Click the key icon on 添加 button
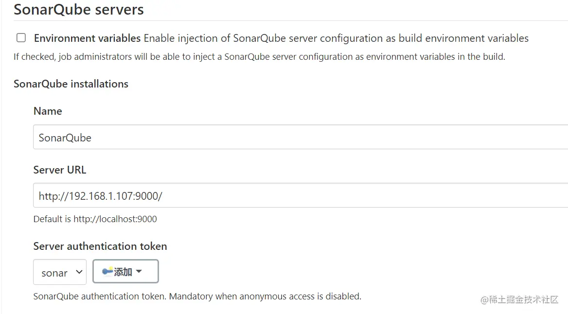 pos(107,271)
